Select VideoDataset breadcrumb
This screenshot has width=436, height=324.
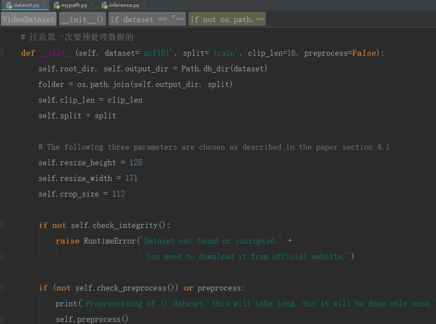click(x=29, y=19)
